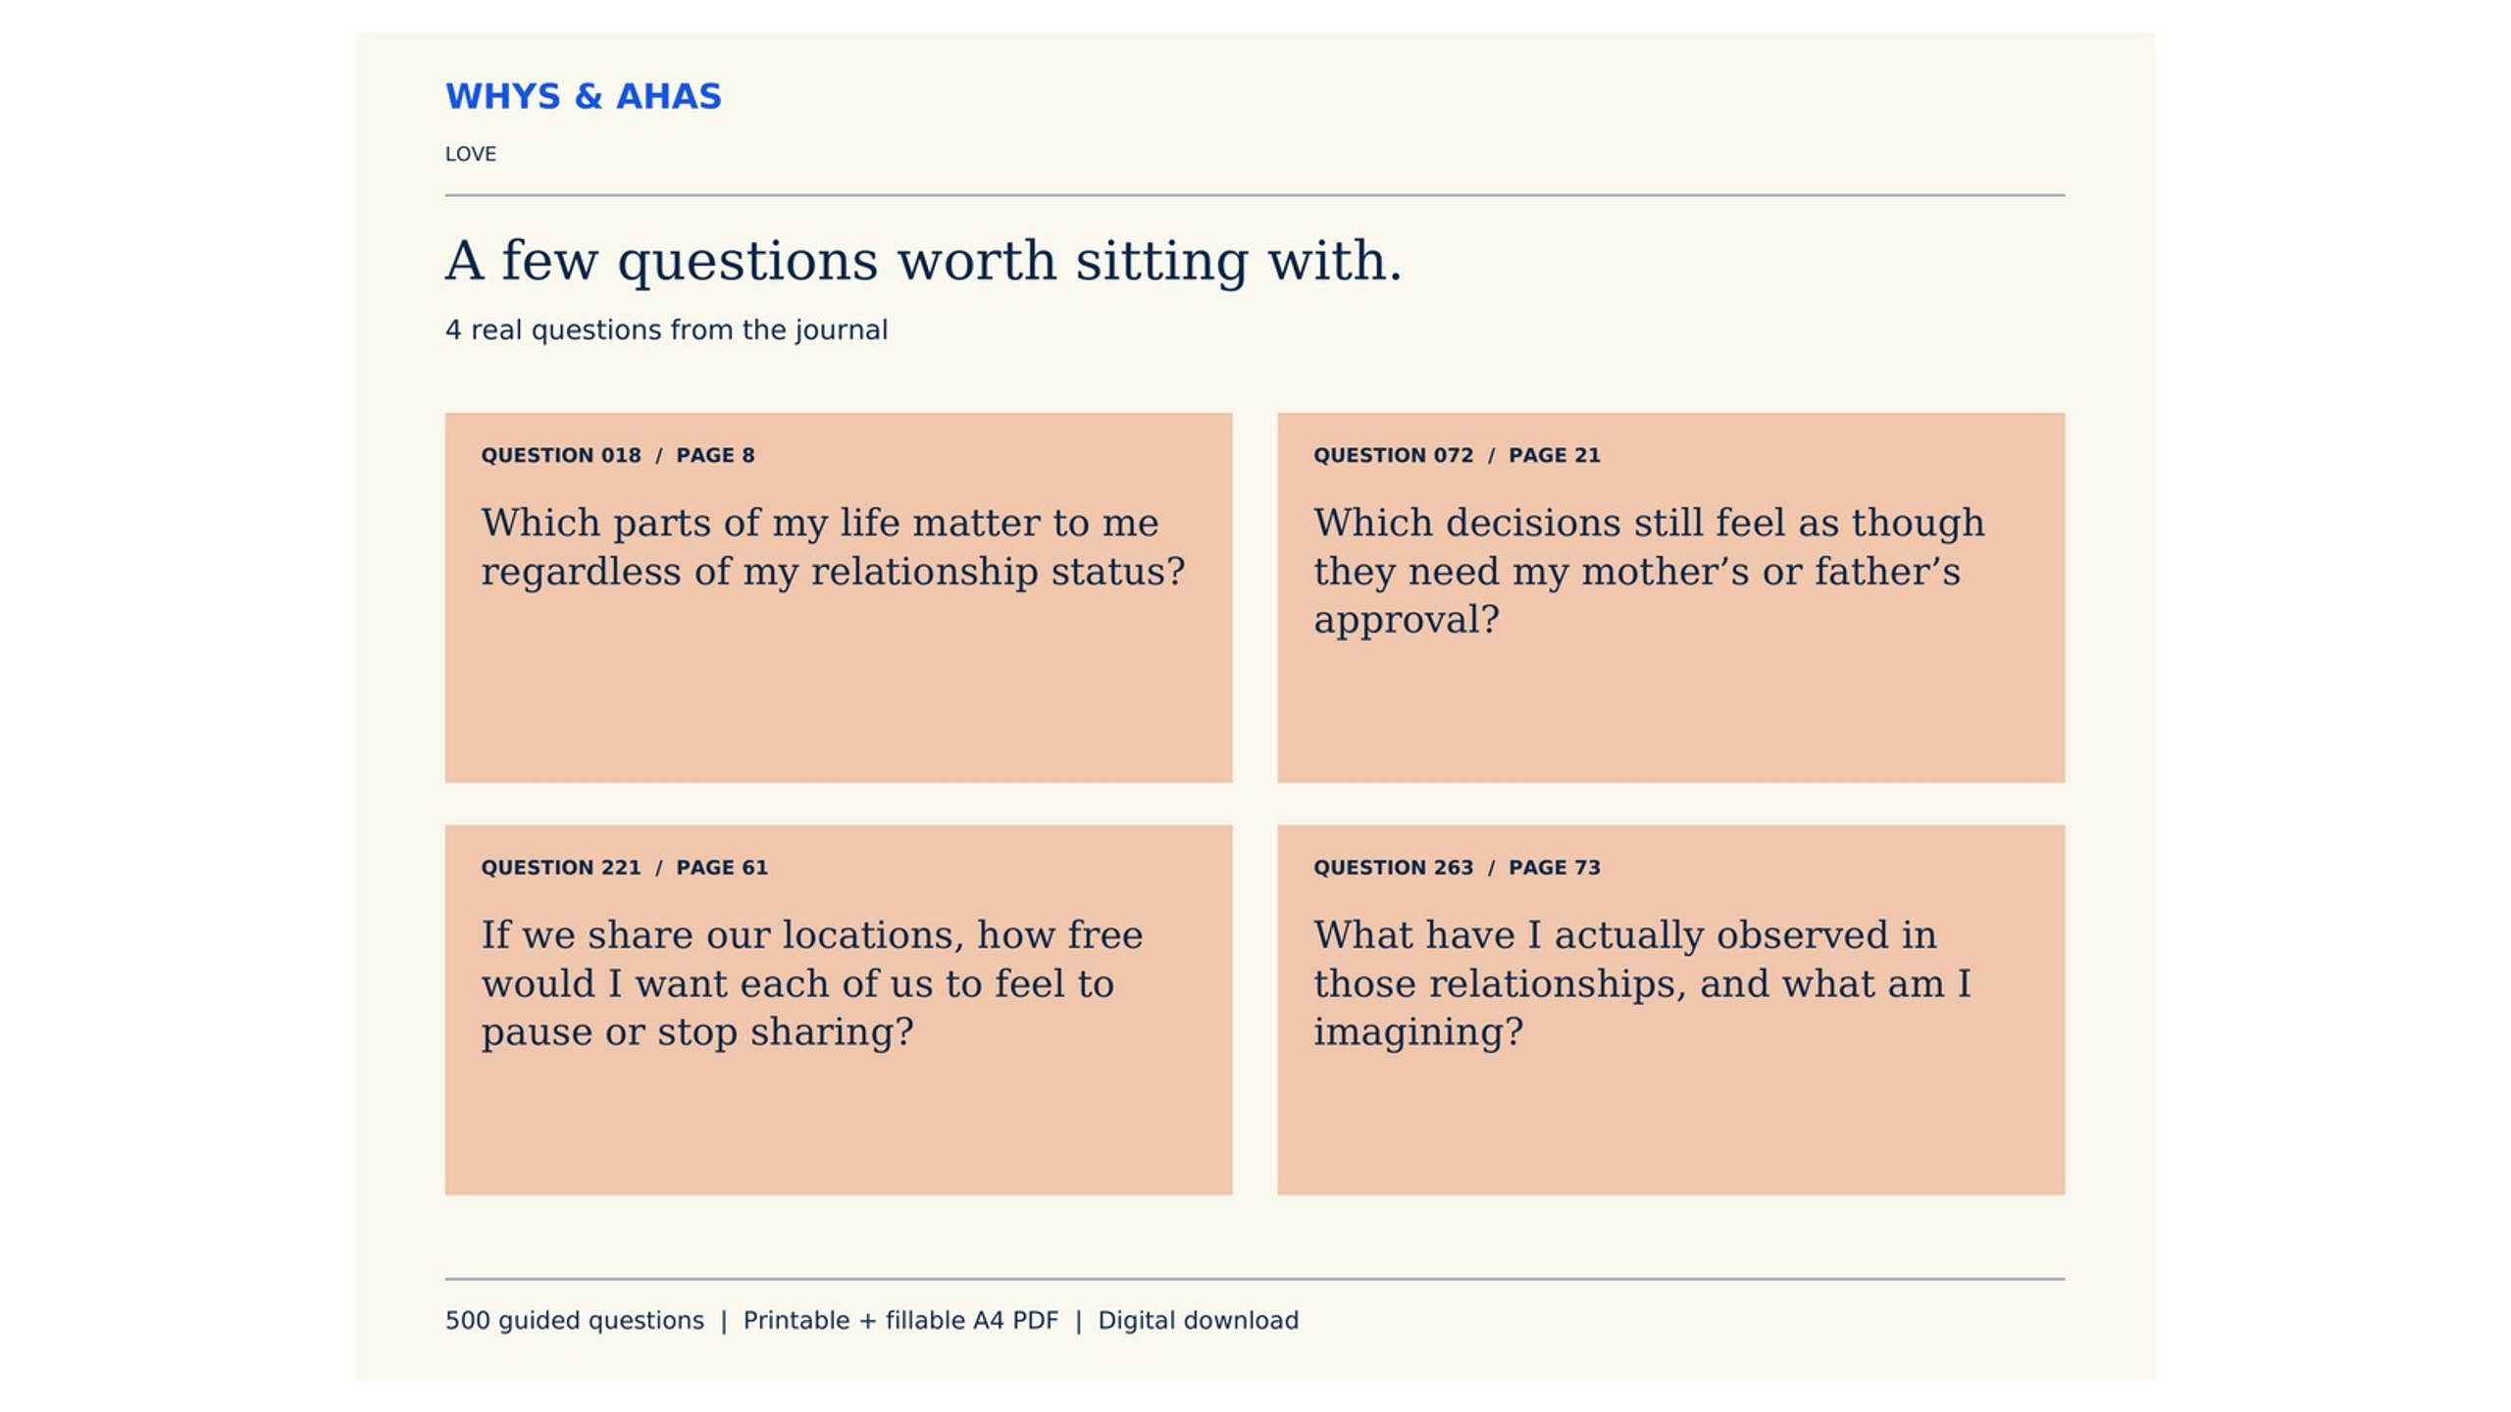
Task: Click the '4 real questions from the journal' subtitle
Action: (666, 330)
